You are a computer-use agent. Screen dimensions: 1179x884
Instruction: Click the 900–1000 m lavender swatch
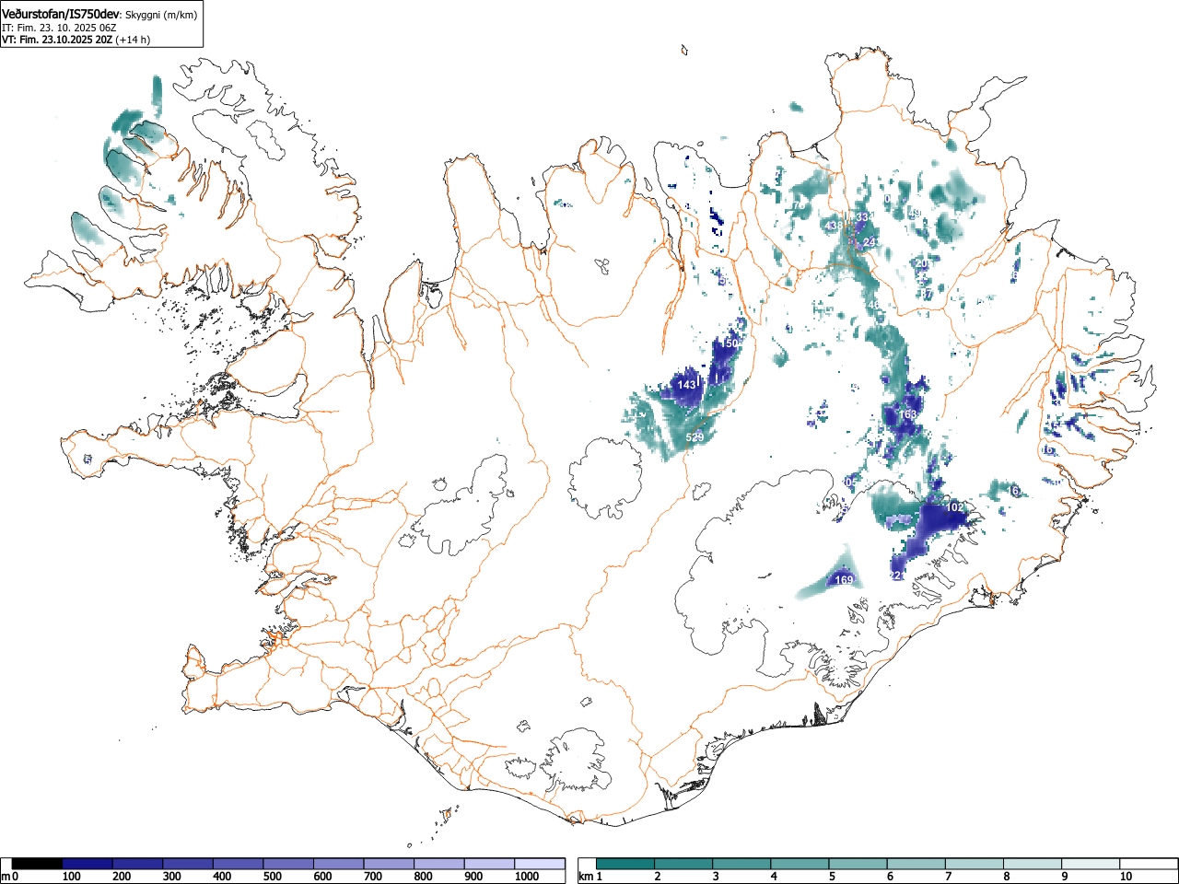coord(489,864)
